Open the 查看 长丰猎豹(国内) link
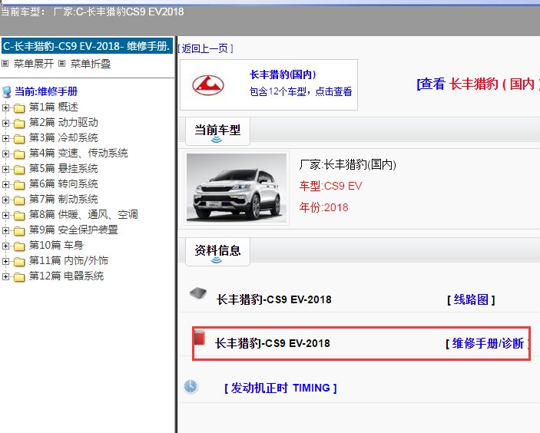Image resolution: width=540 pixels, height=433 pixels. click(478, 84)
